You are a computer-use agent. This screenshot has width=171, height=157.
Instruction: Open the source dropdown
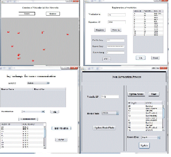pos(38,83)
